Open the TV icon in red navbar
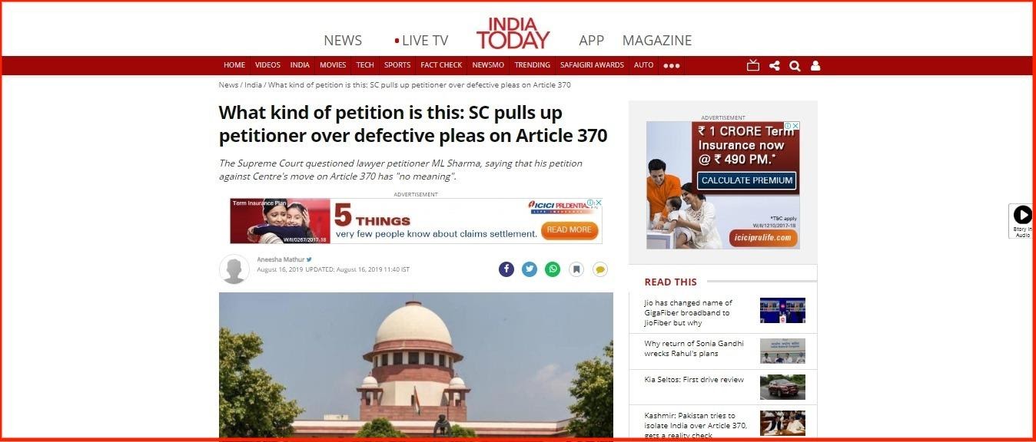 (x=753, y=65)
